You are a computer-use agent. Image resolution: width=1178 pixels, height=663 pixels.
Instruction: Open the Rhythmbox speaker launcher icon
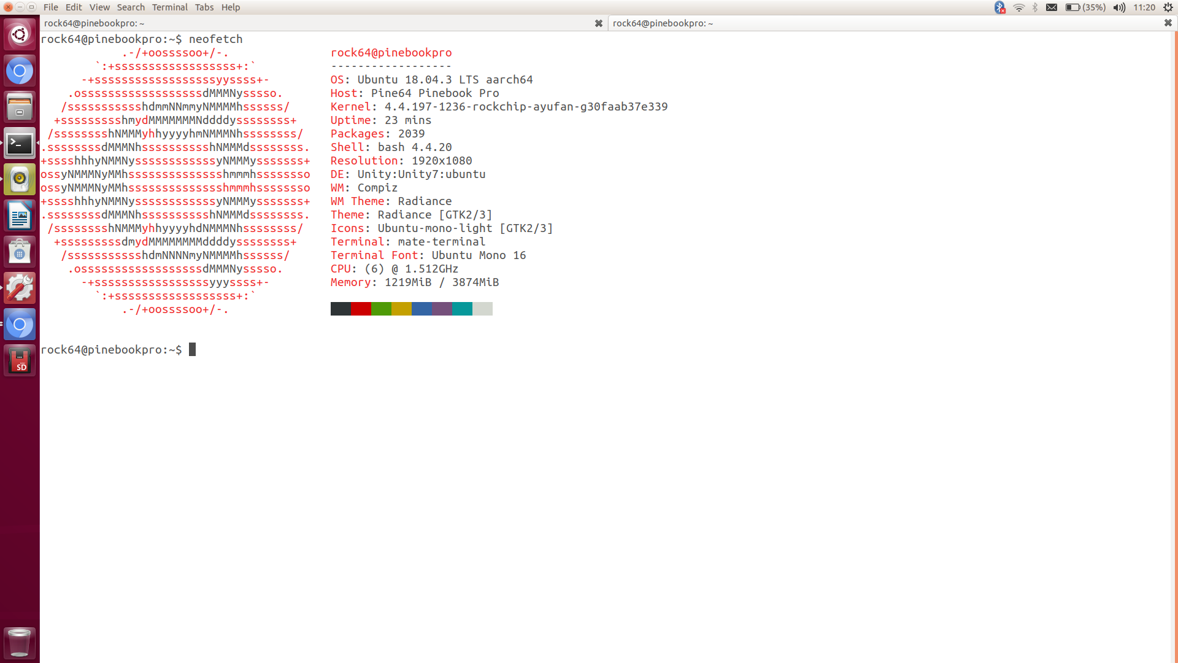[20, 179]
